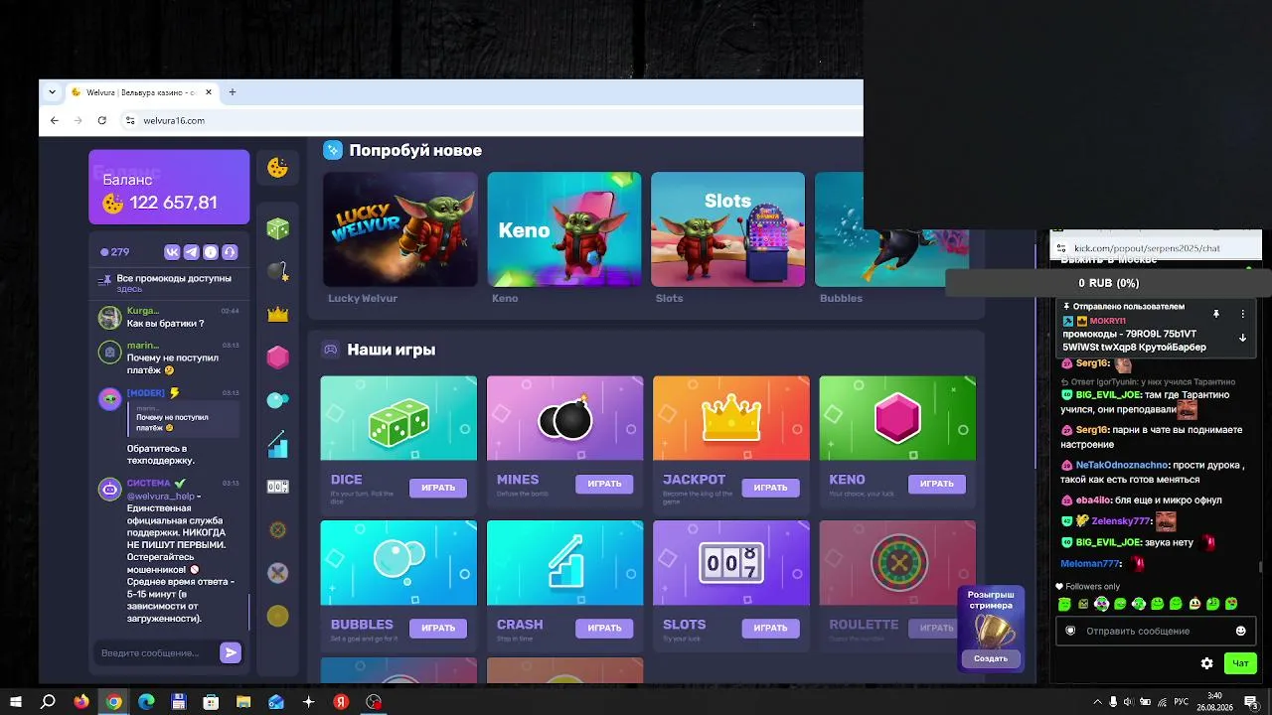The image size is (1272, 715).
Task: Open Kick chat settings gear
Action: 1206,663
